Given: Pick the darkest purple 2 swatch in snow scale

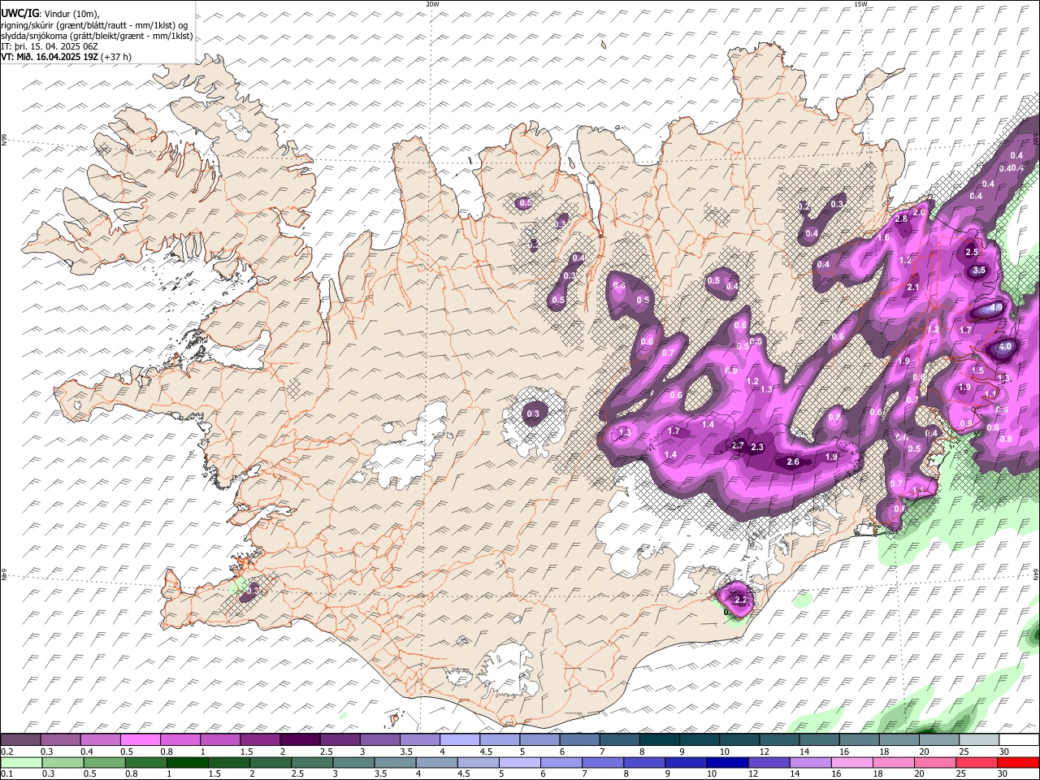Looking at the screenshot, I should click(299, 740).
